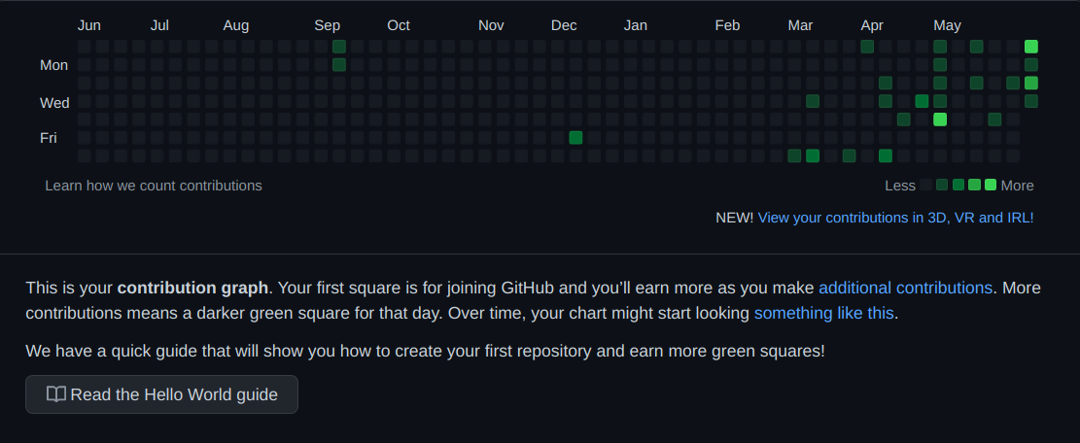Image resolution: width=1080 pixels, height=443 pixels.
Task: Click the green Thursday square in April
Action: click(904, 119)
